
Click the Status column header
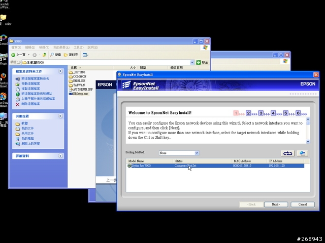(x=202, y=161)
